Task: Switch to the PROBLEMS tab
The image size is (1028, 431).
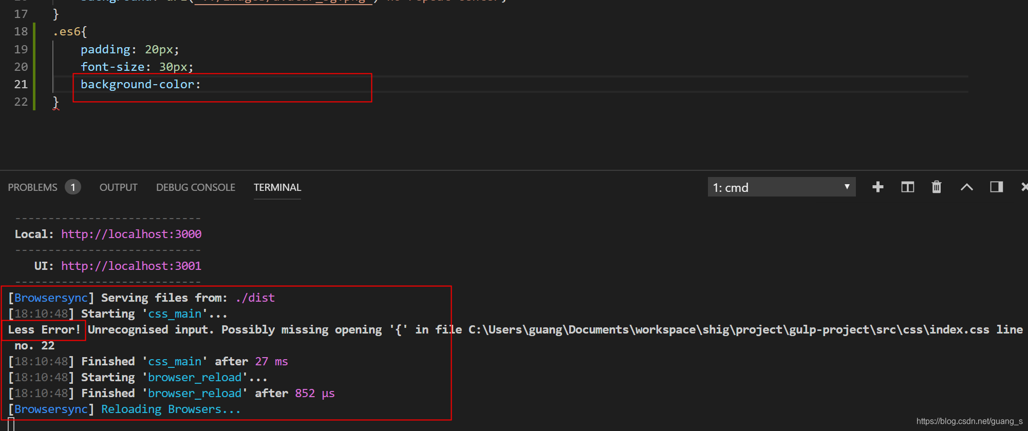Action: click(32, 187)
